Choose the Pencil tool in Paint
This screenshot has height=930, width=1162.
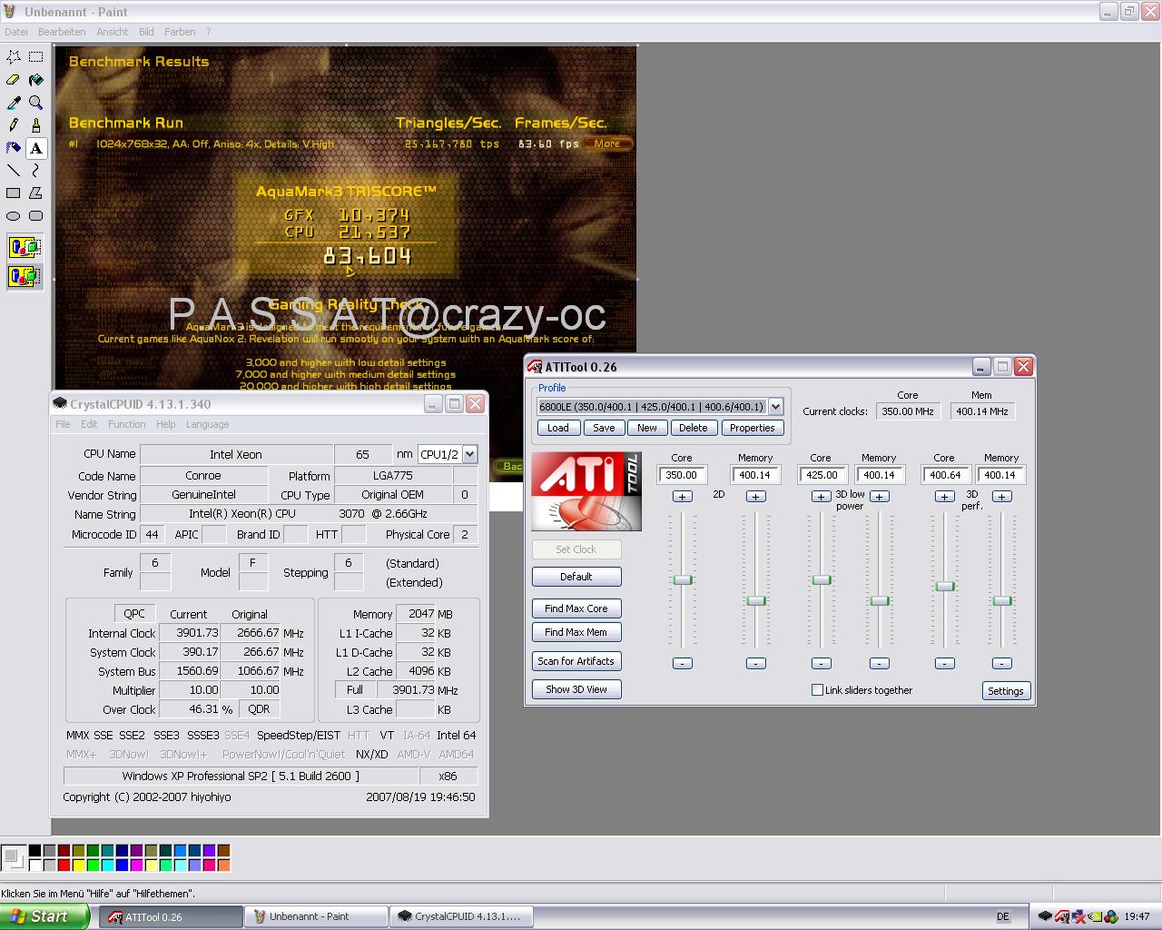point(14,125)
